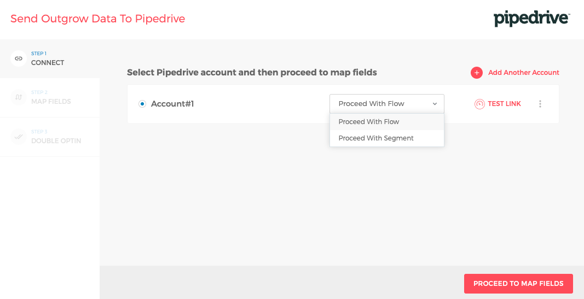584x299 pixels.
Task: Click the link icon for Step 1 Connect
Action: [19, 58]
